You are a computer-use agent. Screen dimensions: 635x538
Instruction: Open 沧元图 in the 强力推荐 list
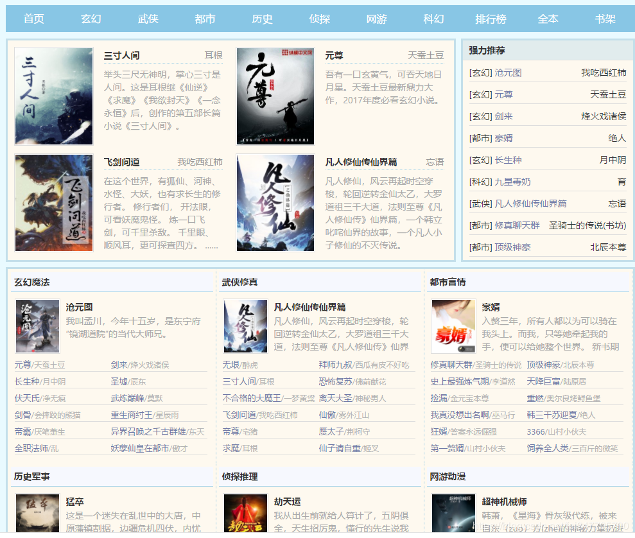pyautogui.click(x=508, y=73)
